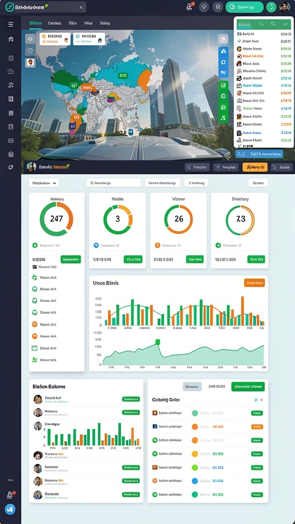Click the cloud icon button on the map

point(30,39)
